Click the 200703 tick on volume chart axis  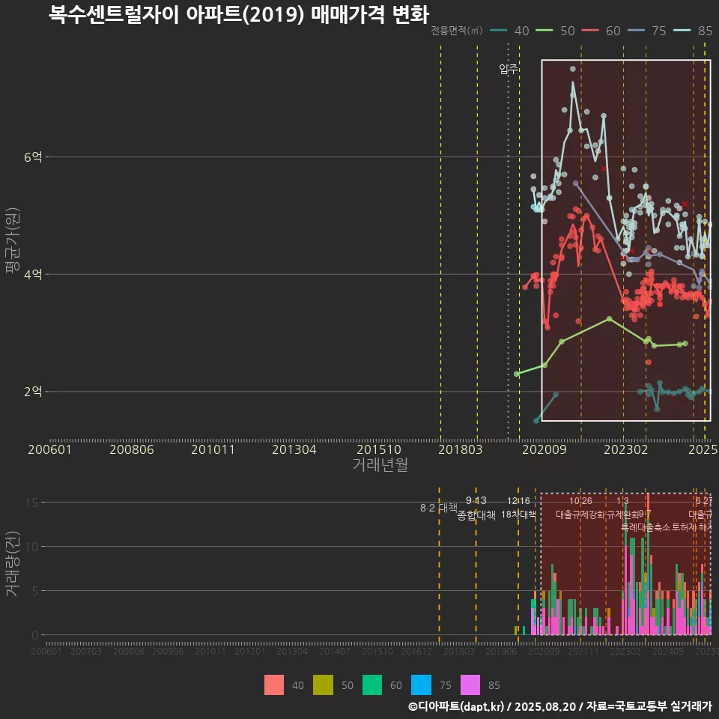[x=85, y=651]
